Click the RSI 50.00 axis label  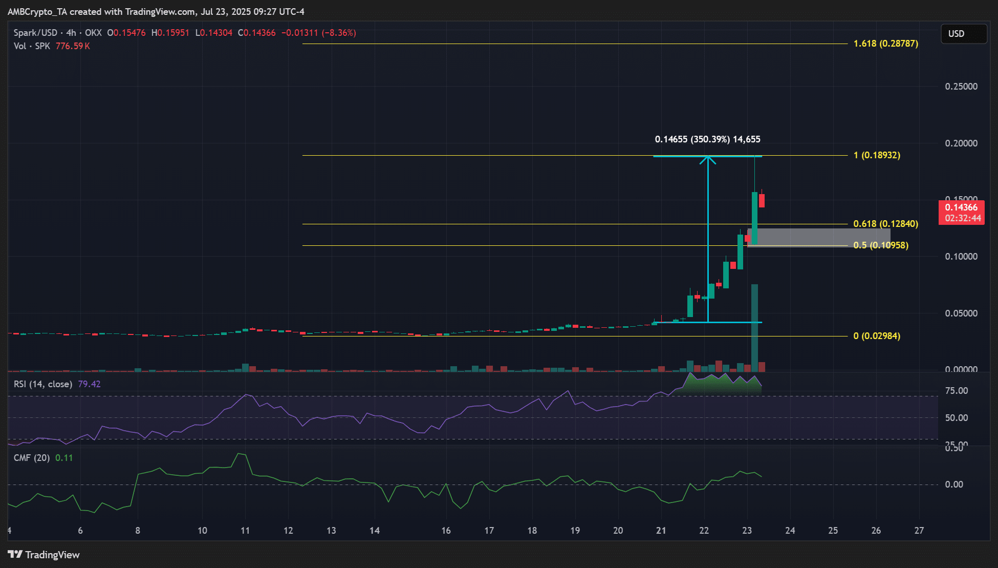tap(957, 418)
